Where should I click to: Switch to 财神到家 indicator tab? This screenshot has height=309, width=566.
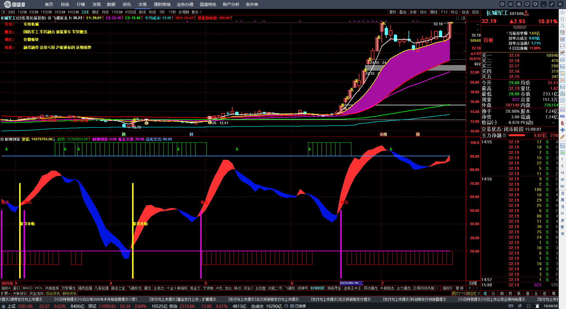(x=317, y=288)
